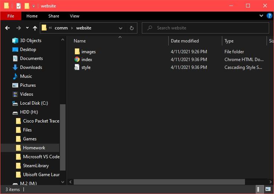Open 3D Objects in navigation pane

(x=31, y=41)
